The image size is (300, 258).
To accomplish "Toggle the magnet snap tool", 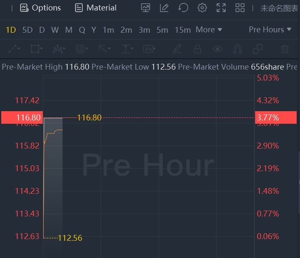I will pyautogui.click(x=237, y=49).
